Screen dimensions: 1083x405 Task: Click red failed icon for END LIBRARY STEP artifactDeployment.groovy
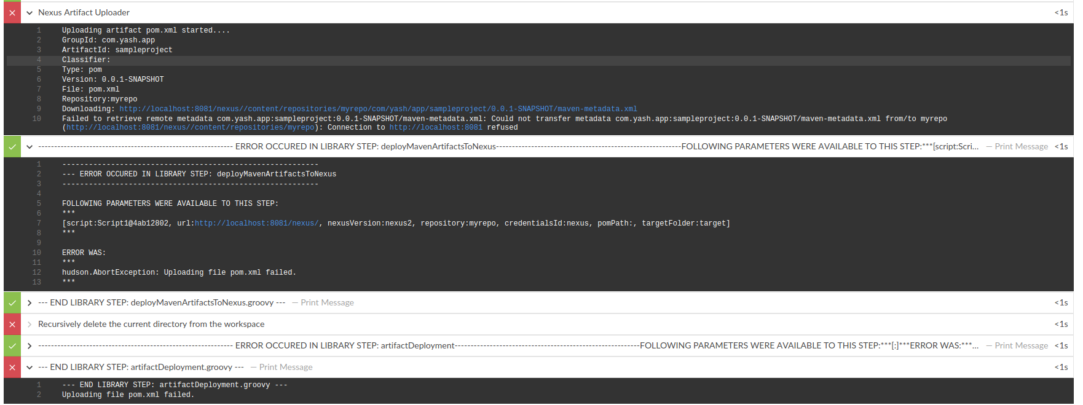[12, 367]
